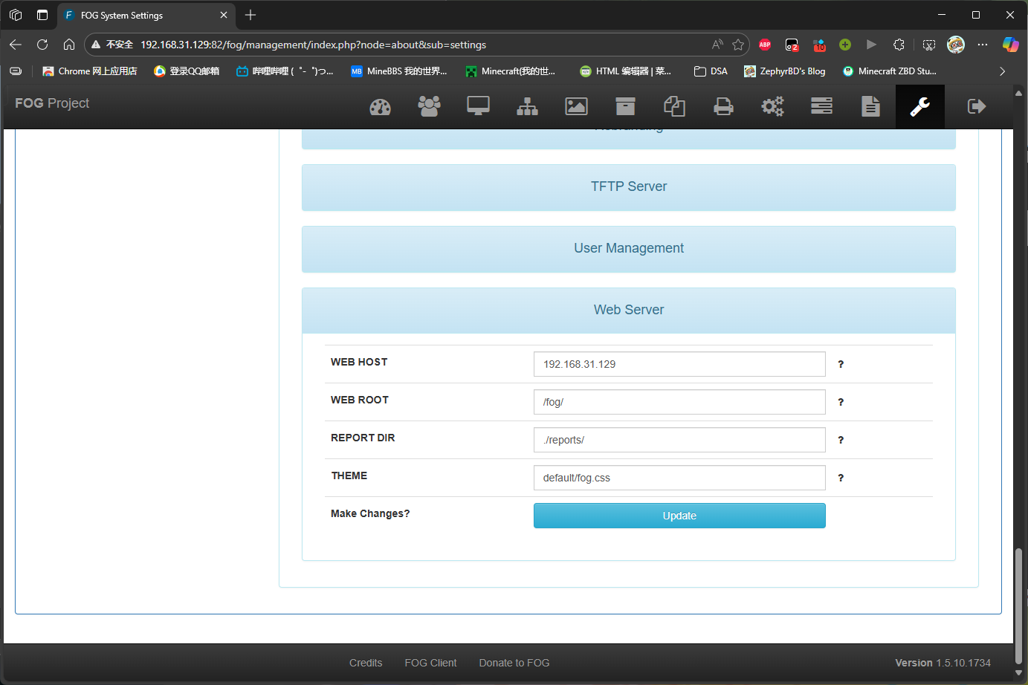The image size is (1028, 685).
Task: Open the Images picture icon
Action: (576, 107)
